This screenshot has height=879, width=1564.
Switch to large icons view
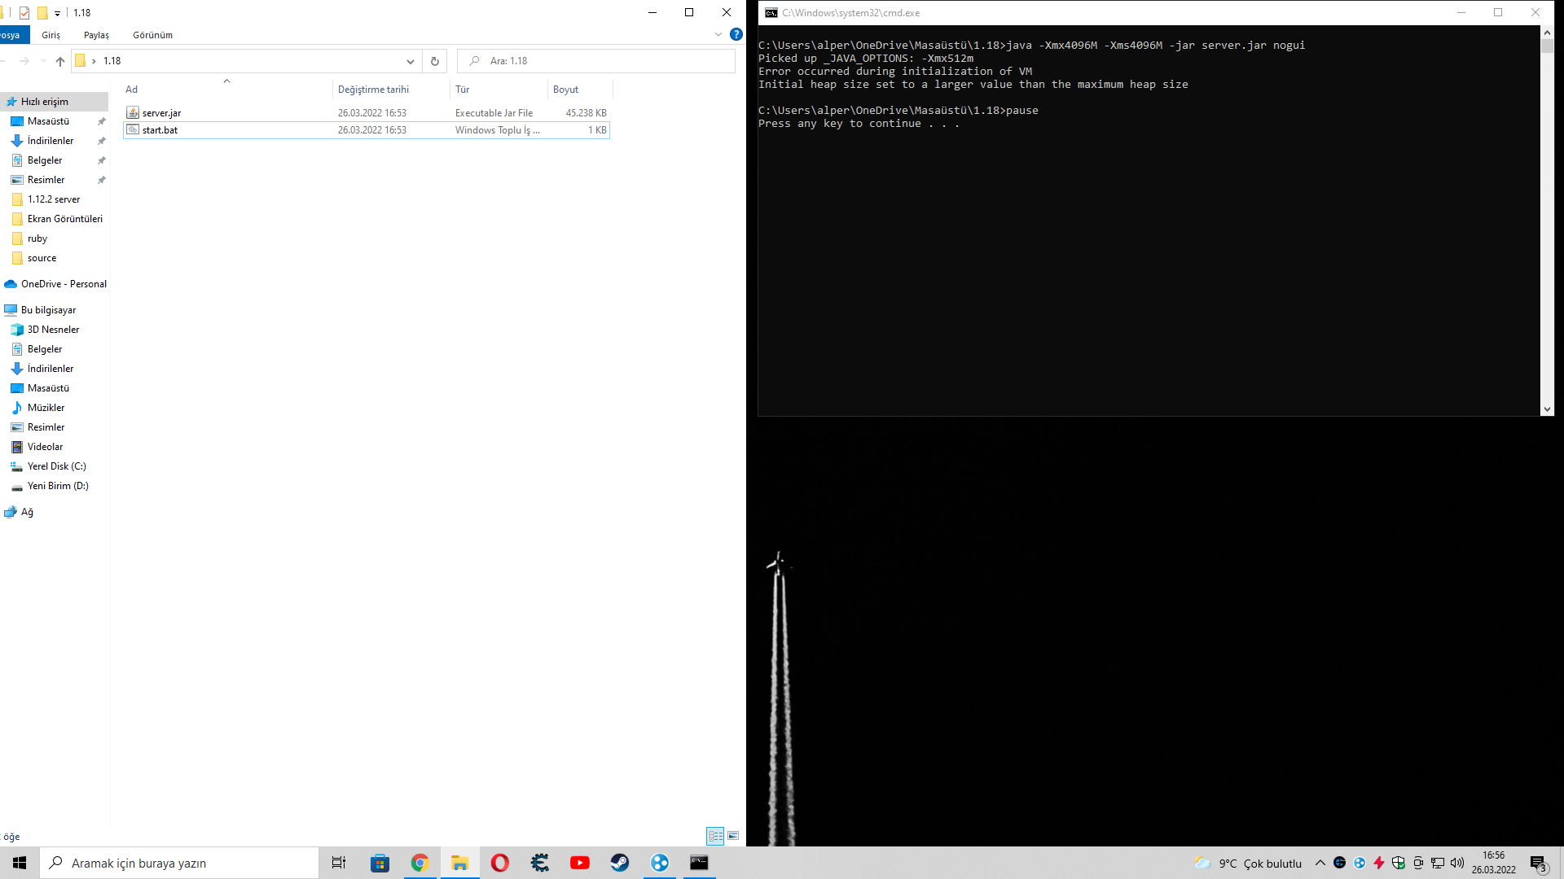[733, 836]
